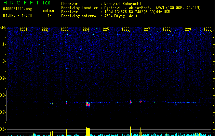Click the 1229 time marker
The height and width of the screenshot is (136, 215).
(x=187, y=29)
